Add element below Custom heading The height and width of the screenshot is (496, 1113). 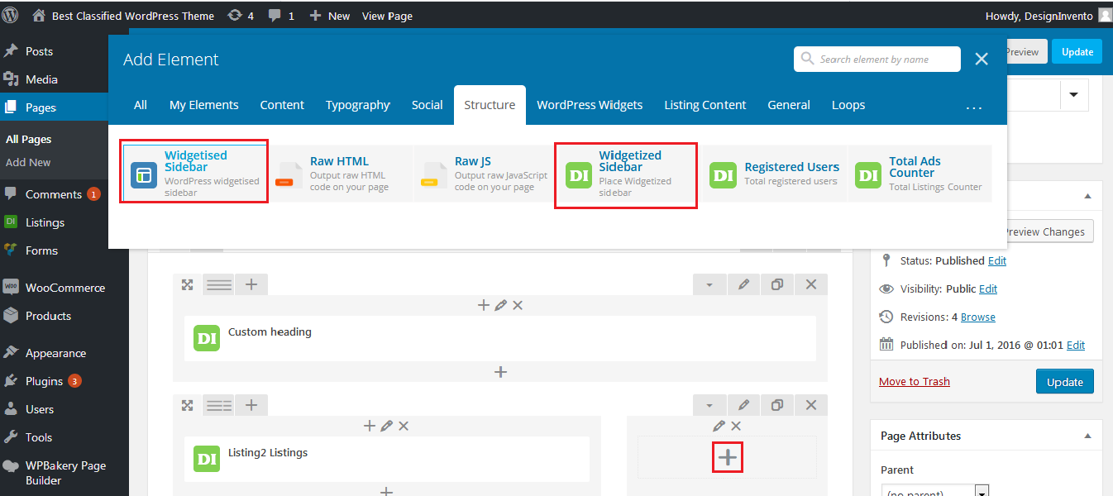(x=500, y=372)
